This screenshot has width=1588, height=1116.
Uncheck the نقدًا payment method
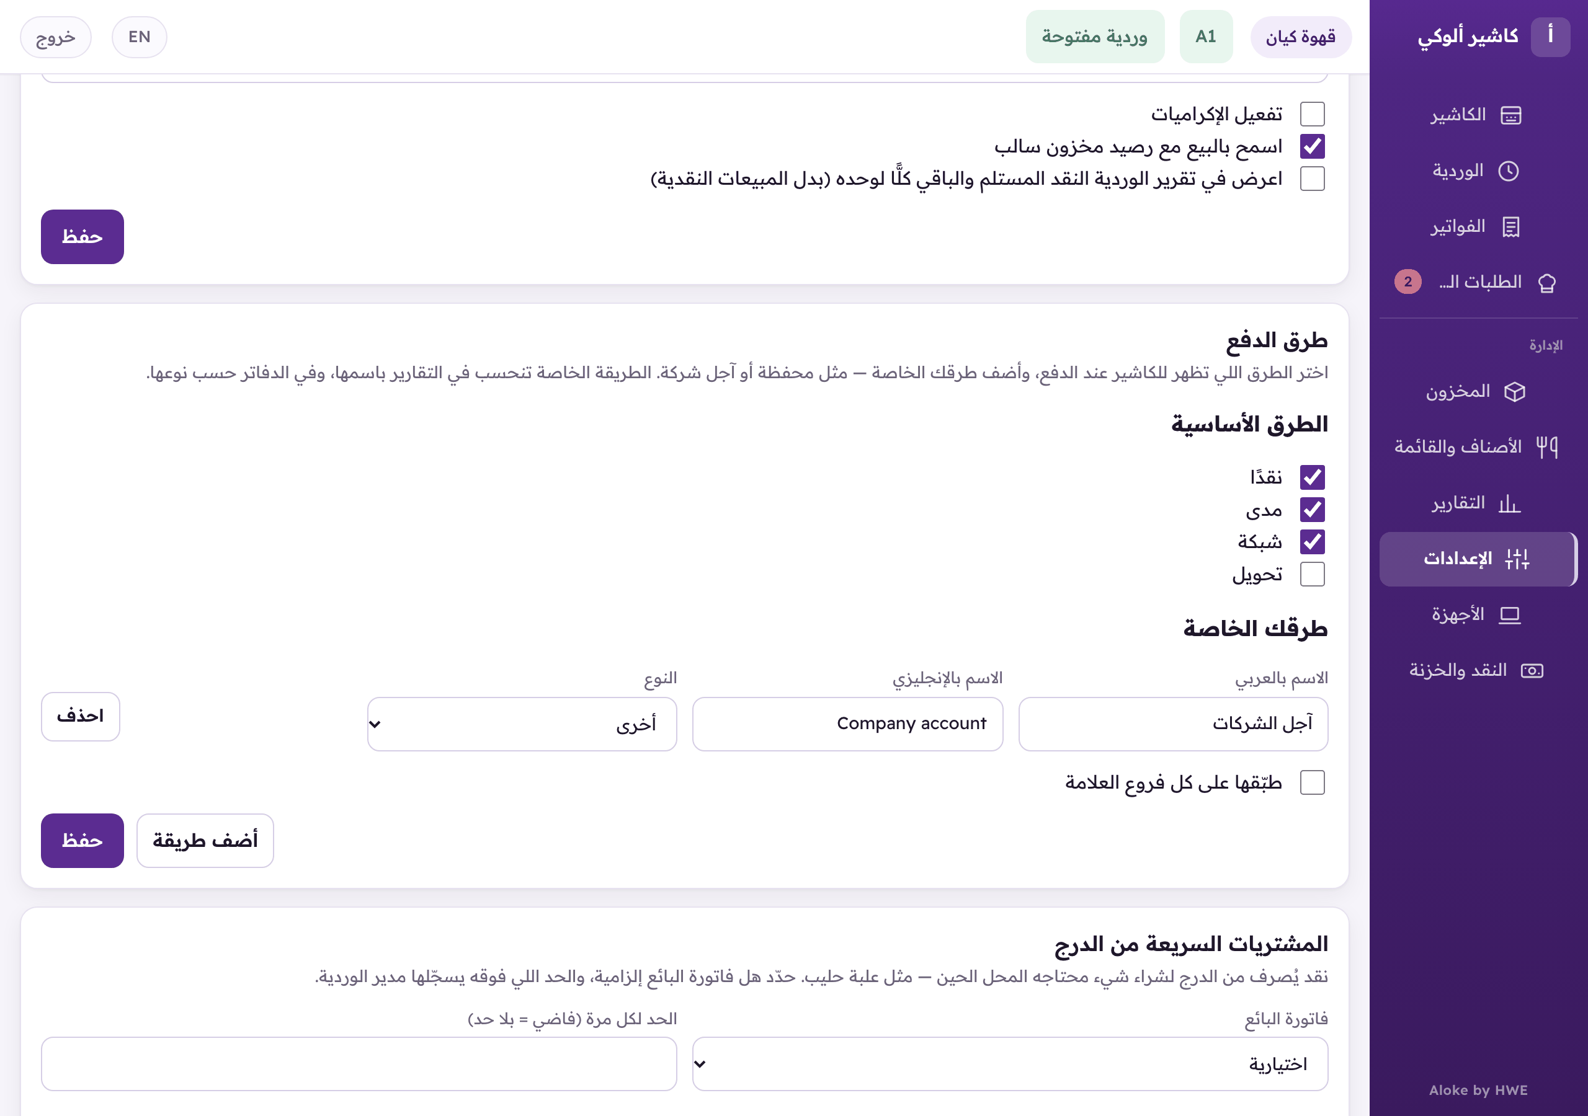click(1312, 477)
